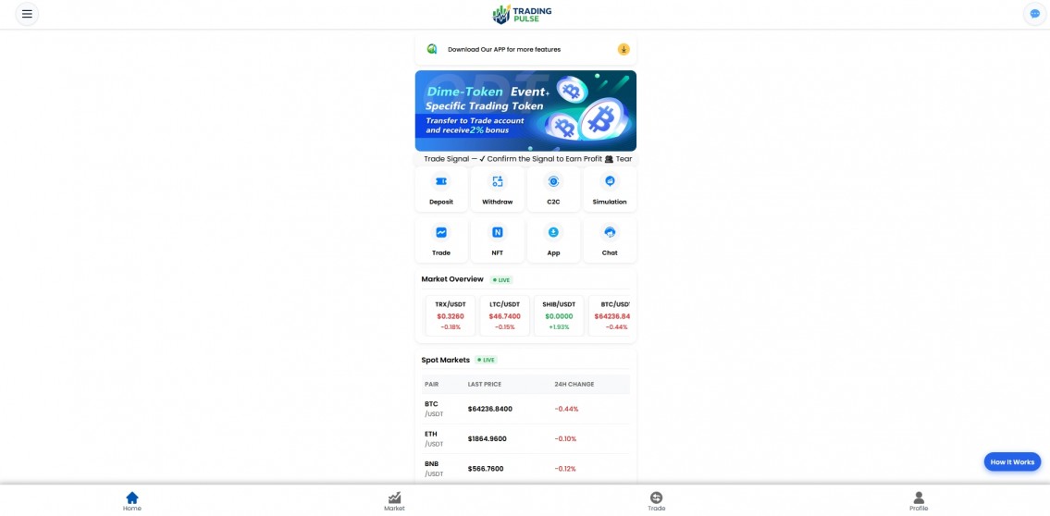1050x516 pixels.
Task: Click the Trading Pulse logo
Action: point(523,14)
